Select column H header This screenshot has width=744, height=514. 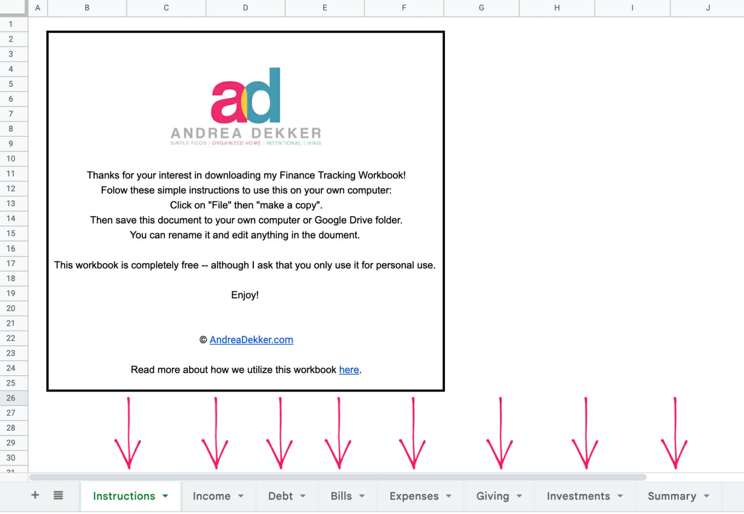pos(557,8)
